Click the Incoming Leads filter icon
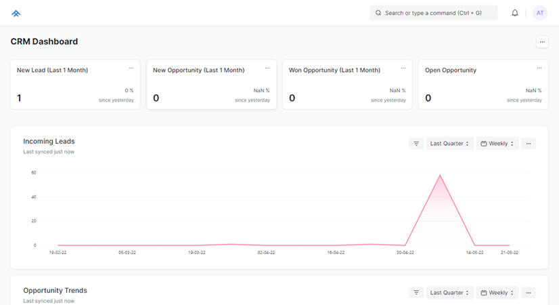The height and width of the screenshot is (305, 559). pos(416,144)
